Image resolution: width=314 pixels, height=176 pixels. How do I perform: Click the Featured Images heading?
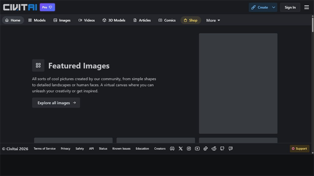[x=79, y=66]
